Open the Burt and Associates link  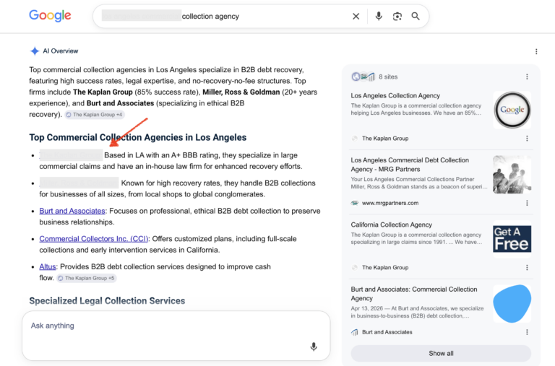tap(72, 211)
